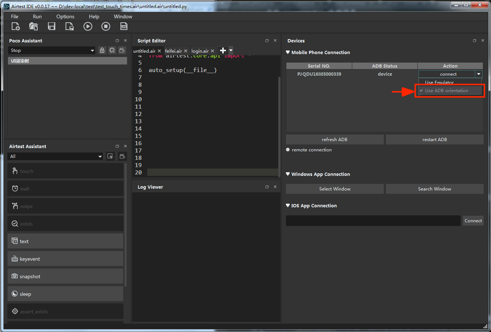Float the Script Editor panel

click(267, 41)
